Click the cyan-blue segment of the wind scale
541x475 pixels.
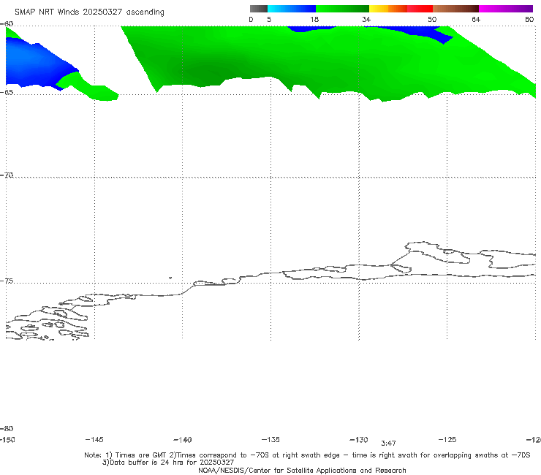click(292, 9)
